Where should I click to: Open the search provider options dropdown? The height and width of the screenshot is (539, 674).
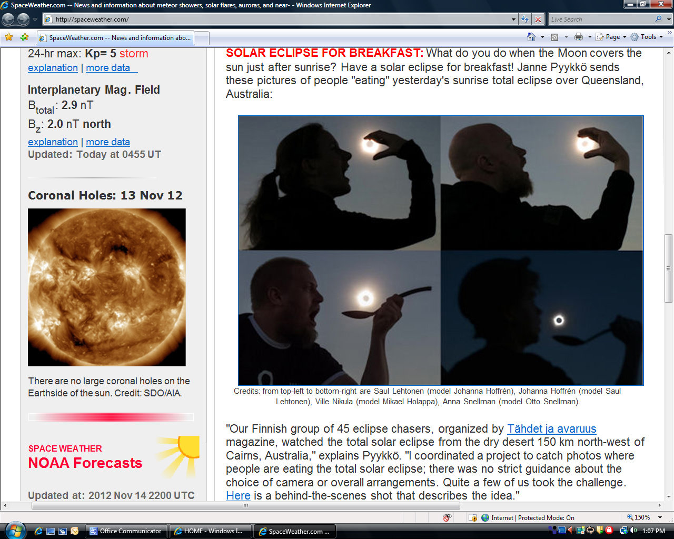coord(669,19)
